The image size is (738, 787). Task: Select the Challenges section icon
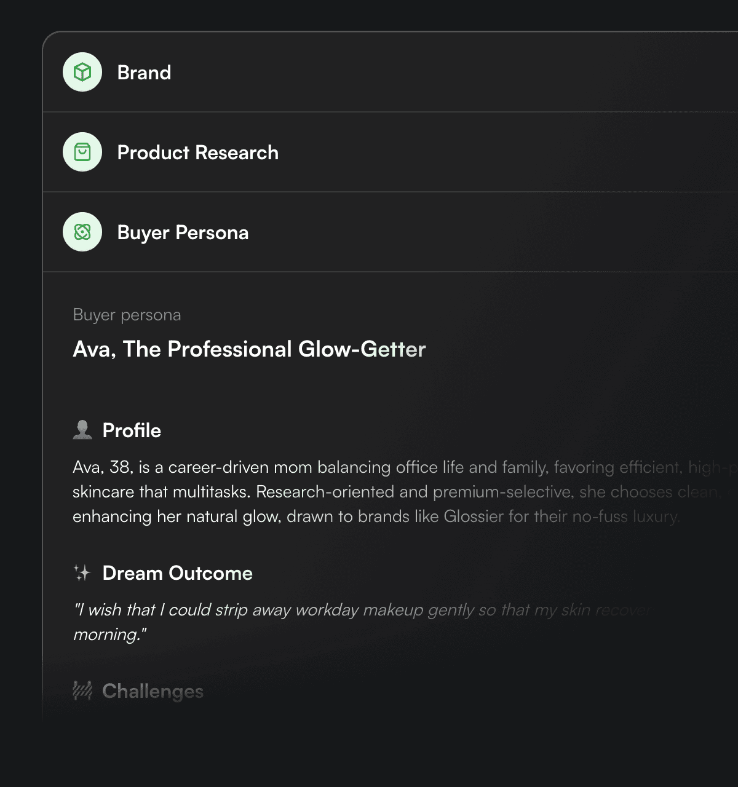pos(81,690)
